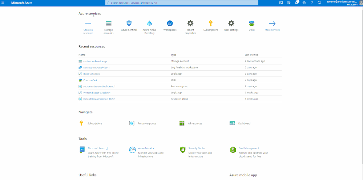The height and width of the screenshot is (180, 363).
Task: Open the Tenant properties gear icon
Action: tap(190, 23)
